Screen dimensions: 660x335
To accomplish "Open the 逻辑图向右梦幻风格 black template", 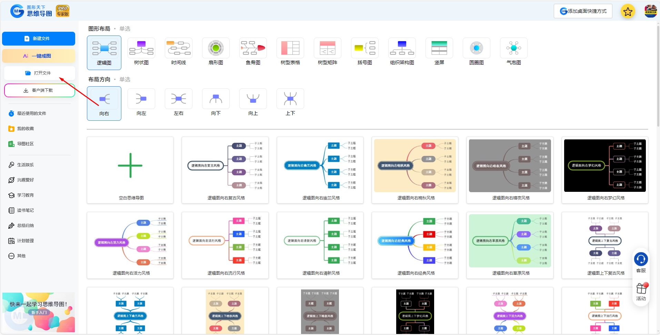I will tap(605, 170).
